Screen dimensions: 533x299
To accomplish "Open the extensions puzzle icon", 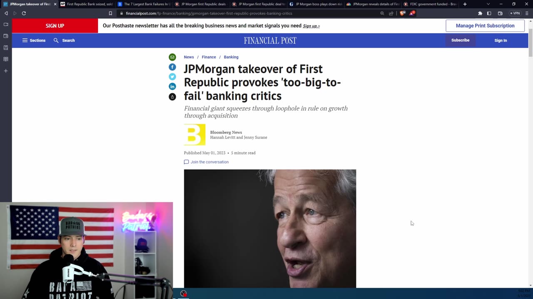I will pyautogui.click(x=480, y=13).
